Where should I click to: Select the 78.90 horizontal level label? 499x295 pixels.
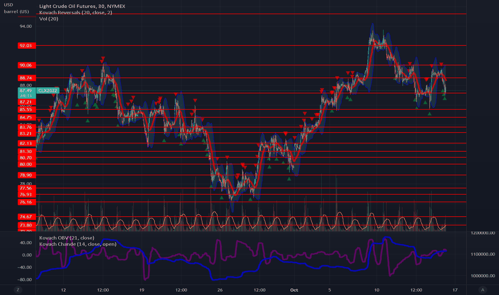point(27,175)
